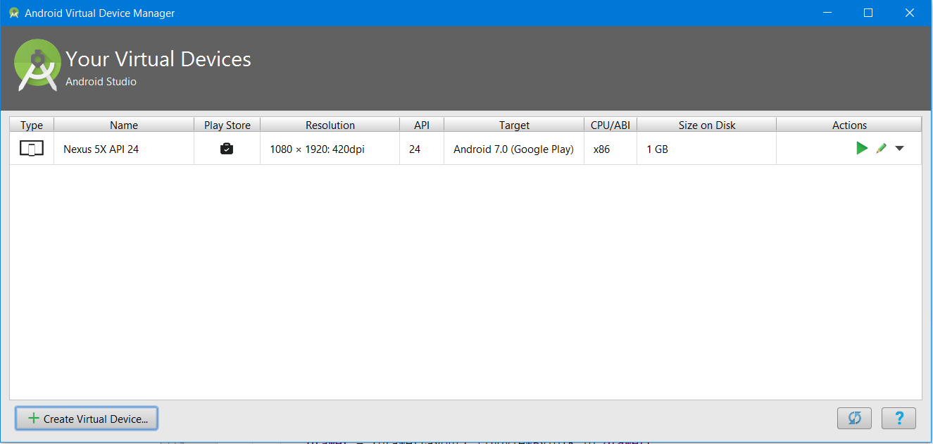
Task: Edit the Nexus 5X AVD with pencil icon
Action: (881, 149)
